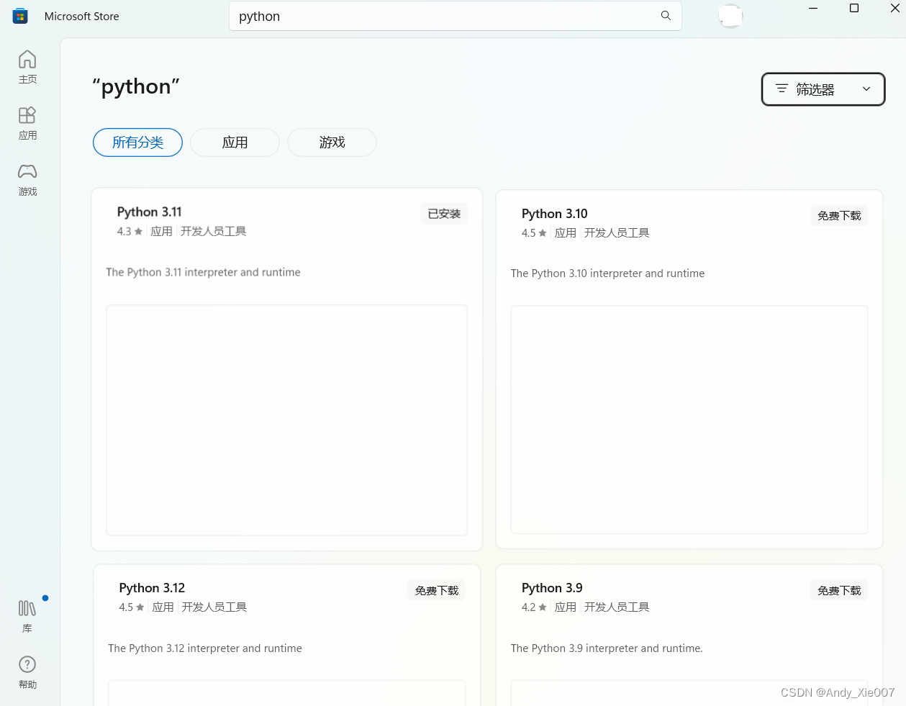Click the Python 3.10 screenshot preview

(x=689, y=420)
